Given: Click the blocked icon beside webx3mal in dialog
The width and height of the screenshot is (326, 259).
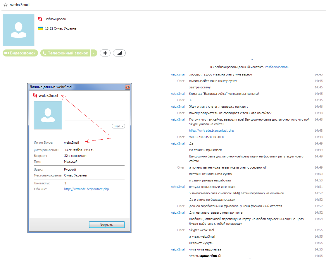Looking at the screenshot, I should click(35, 95).
